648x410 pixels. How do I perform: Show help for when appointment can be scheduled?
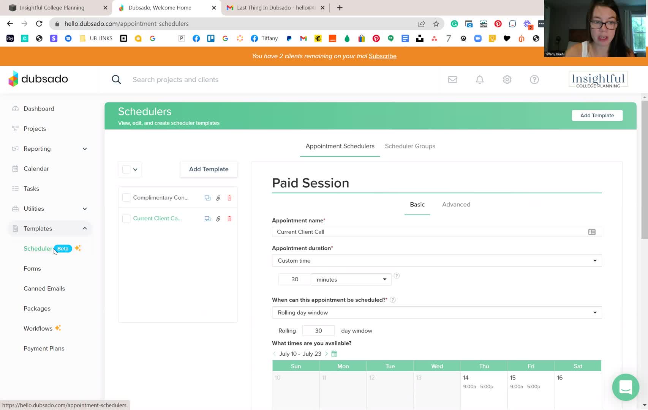393,300
